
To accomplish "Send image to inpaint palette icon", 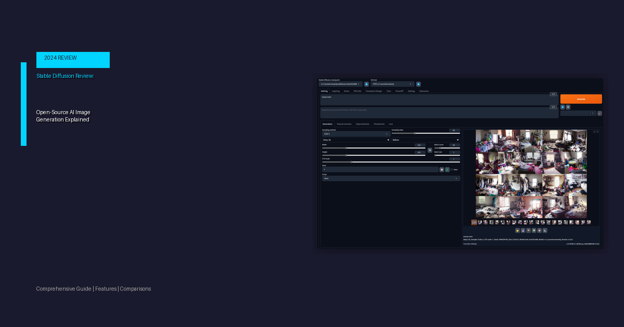I will coord(539,230).
